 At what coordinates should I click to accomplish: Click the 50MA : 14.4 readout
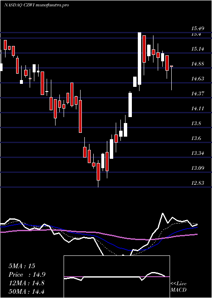coord(26,291)
